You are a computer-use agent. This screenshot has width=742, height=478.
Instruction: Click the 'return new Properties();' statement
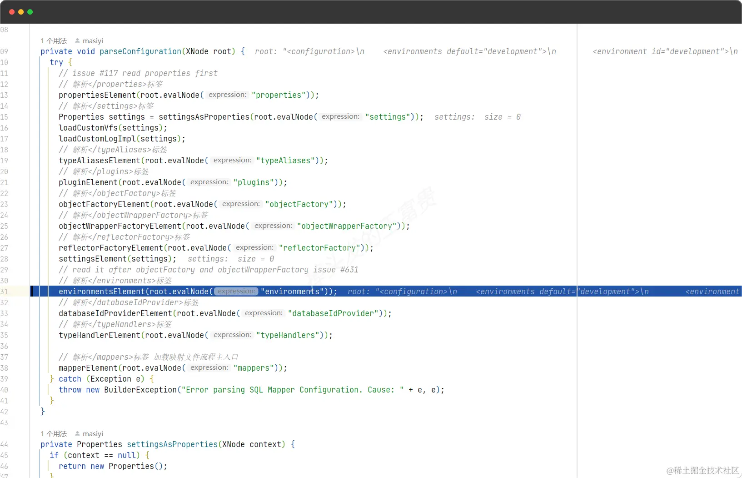click(x=113, y=466)
